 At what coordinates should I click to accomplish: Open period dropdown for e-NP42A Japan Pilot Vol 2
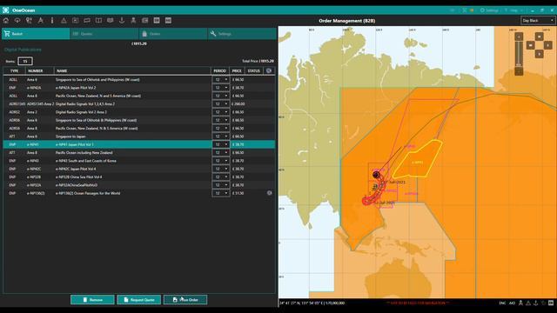[x=220, y=88]
